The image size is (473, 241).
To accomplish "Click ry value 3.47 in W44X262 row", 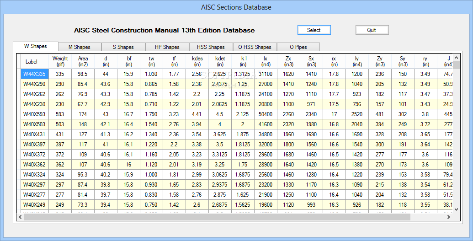I will (x=425, y=94).
